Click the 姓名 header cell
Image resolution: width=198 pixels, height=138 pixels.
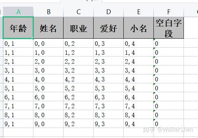point(48,28)
